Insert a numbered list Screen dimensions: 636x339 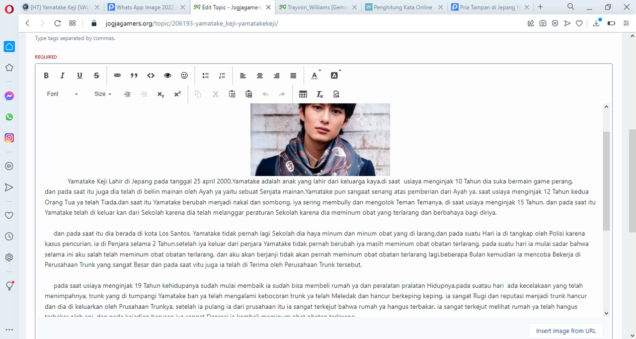(222, 76)
